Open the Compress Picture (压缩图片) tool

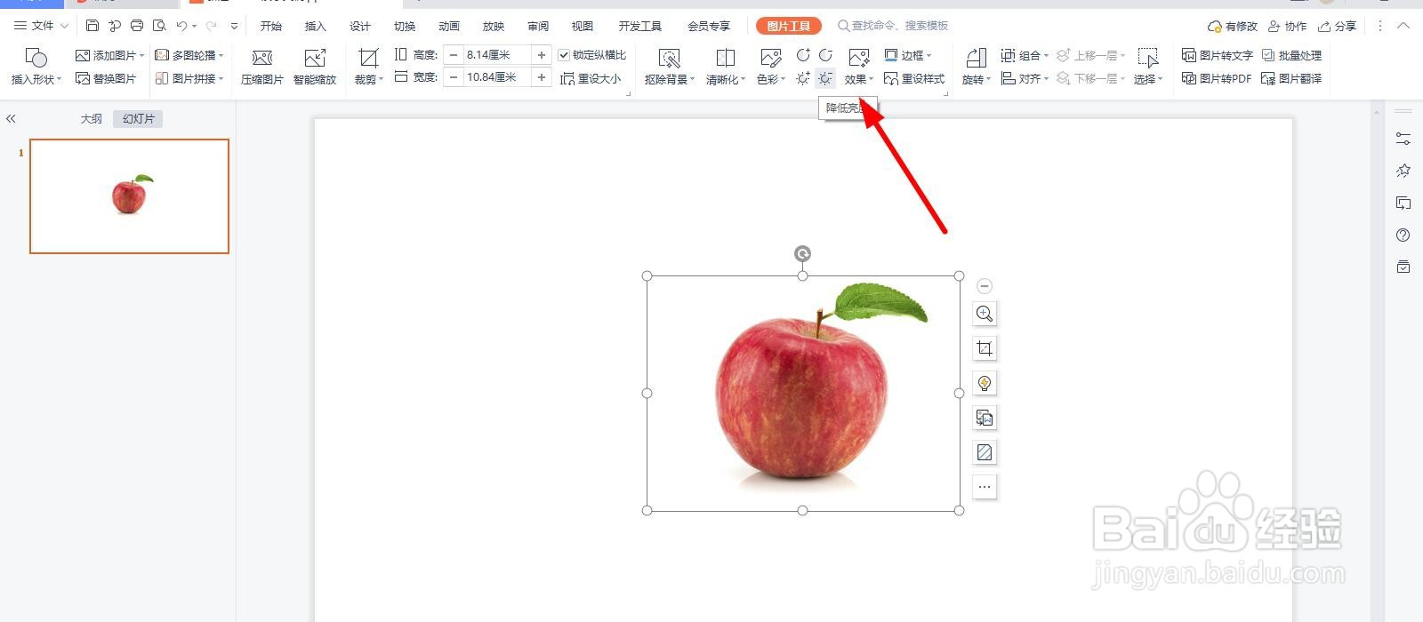tap(261, 68)
